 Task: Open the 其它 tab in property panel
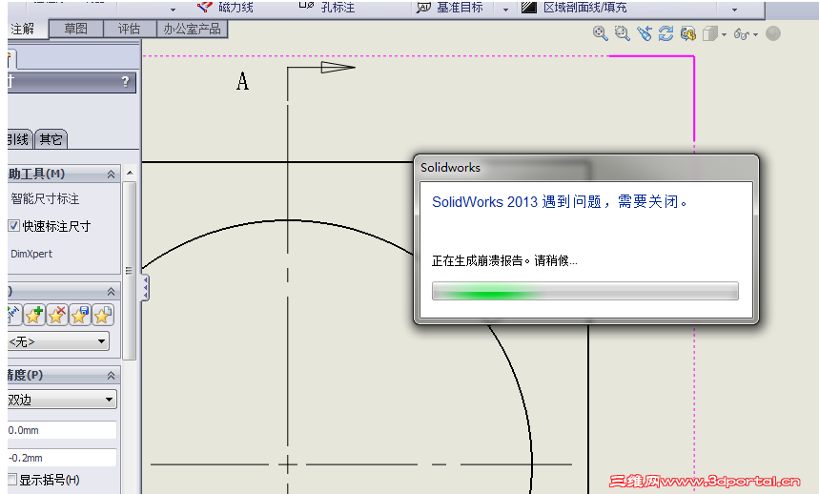[51, 139]
